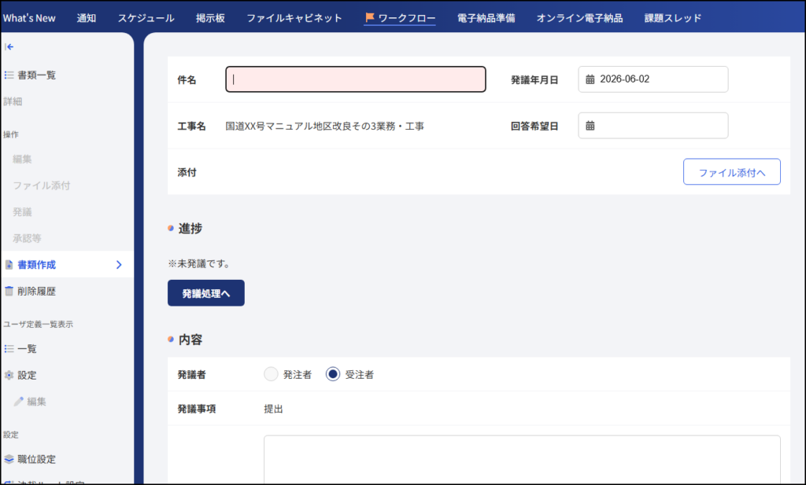Screen dimensions: 806x485
Task: Click the empty 回答希望日 date field
Action: pyautogui.click(x=653, y=125)
